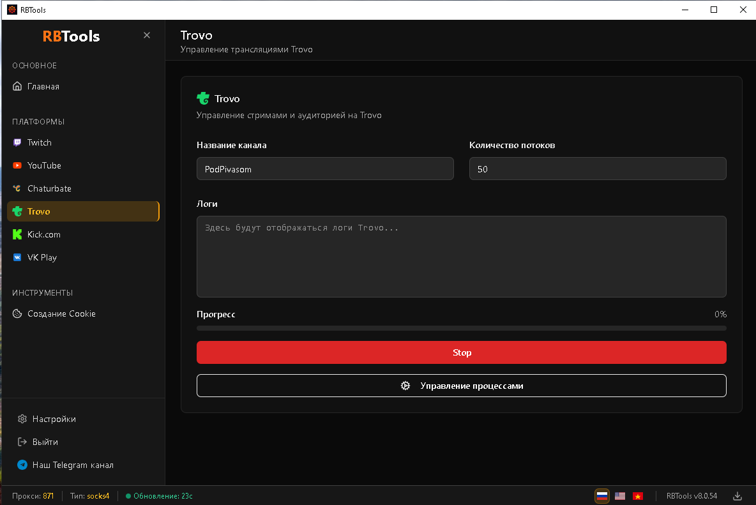This screenshot has width=756, height=505.
Task: Click the Прогресс progress bar
Action: point(461,328)
